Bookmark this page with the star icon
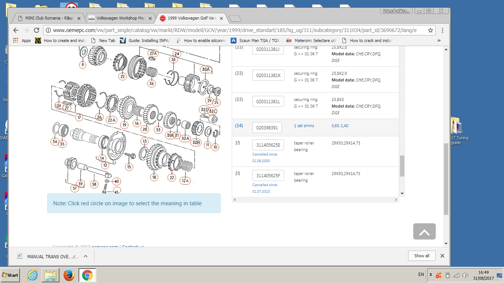The width and height of the screenshot is (504, 283). pyautogui.click(x=430, y=30)
